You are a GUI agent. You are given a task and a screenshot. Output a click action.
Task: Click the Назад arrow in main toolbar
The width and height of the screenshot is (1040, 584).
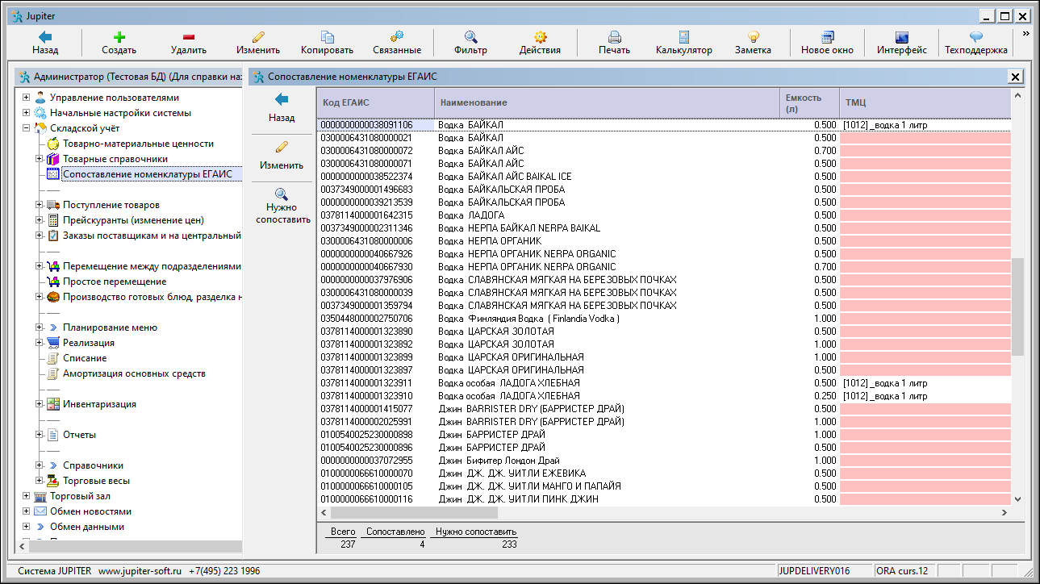click(x=45, y=37)
